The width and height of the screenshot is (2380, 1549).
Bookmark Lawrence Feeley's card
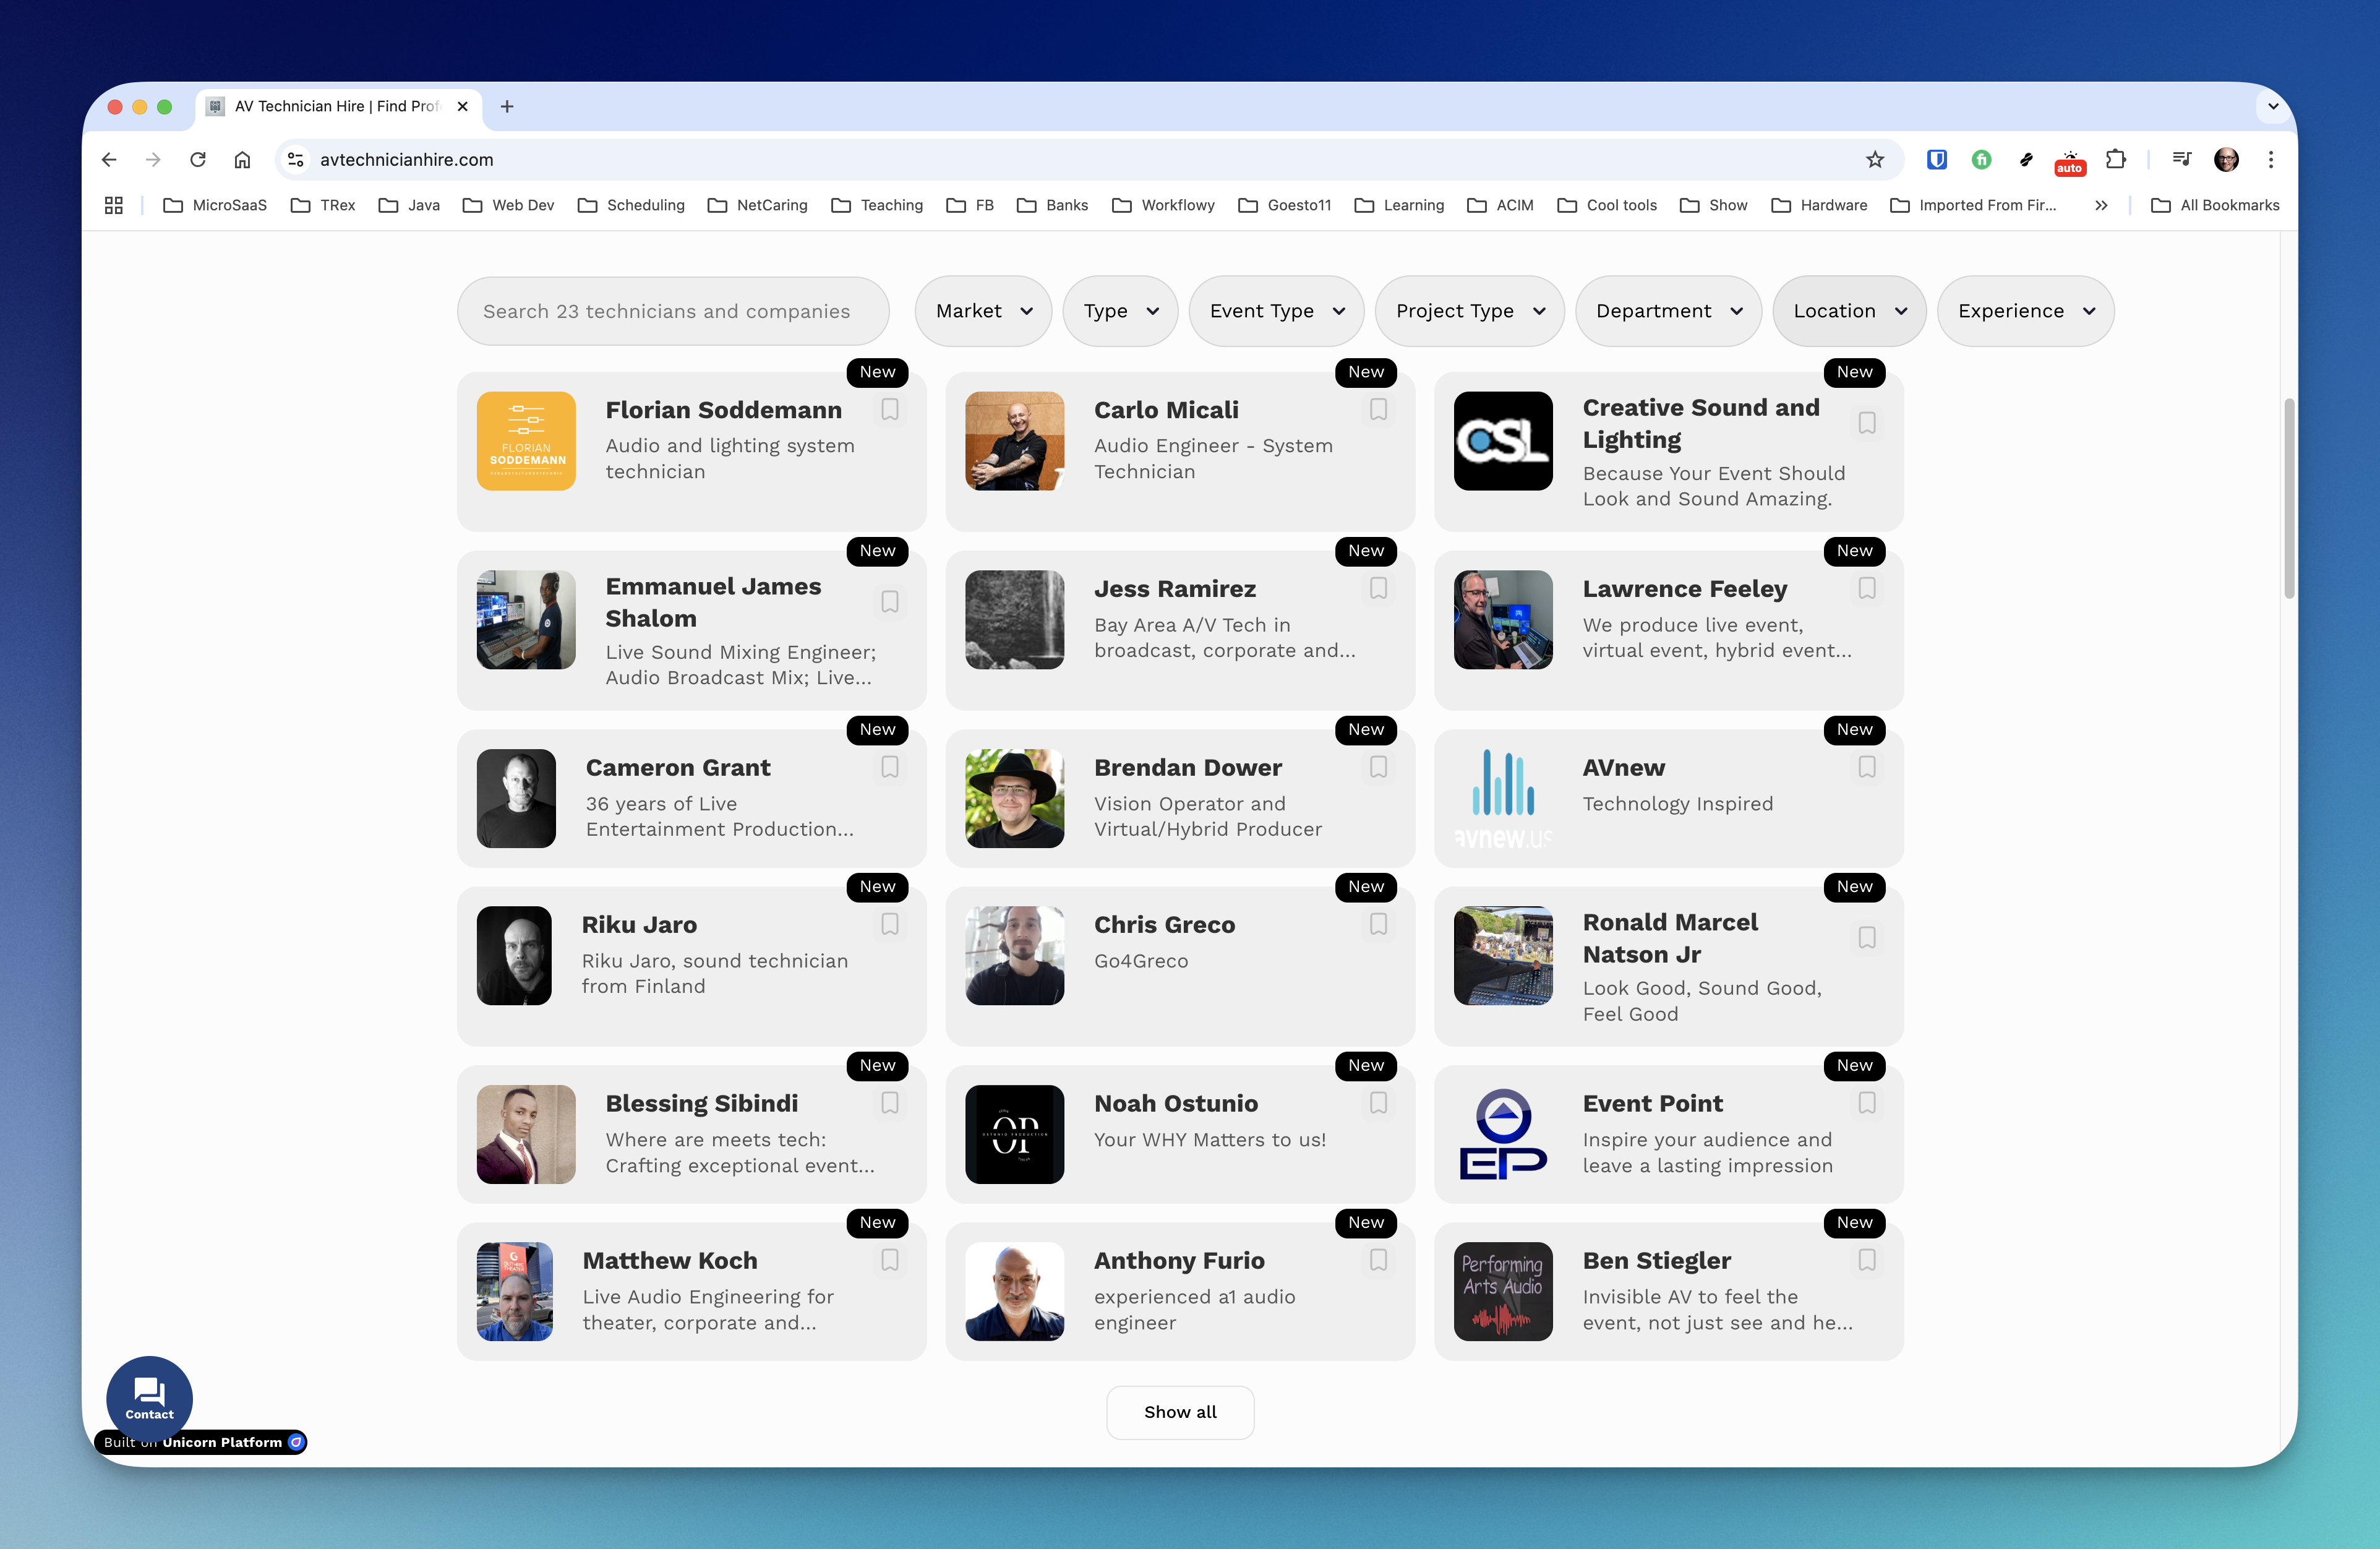pyautogui.click(x=1867, y=589)
